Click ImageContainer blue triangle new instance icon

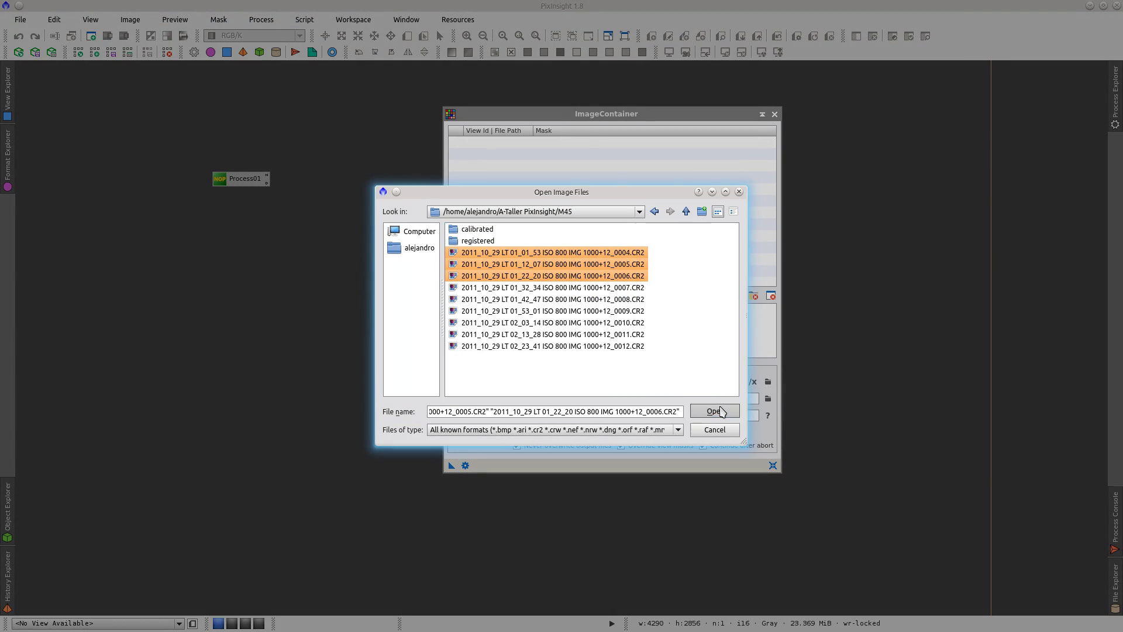point(452,466)
